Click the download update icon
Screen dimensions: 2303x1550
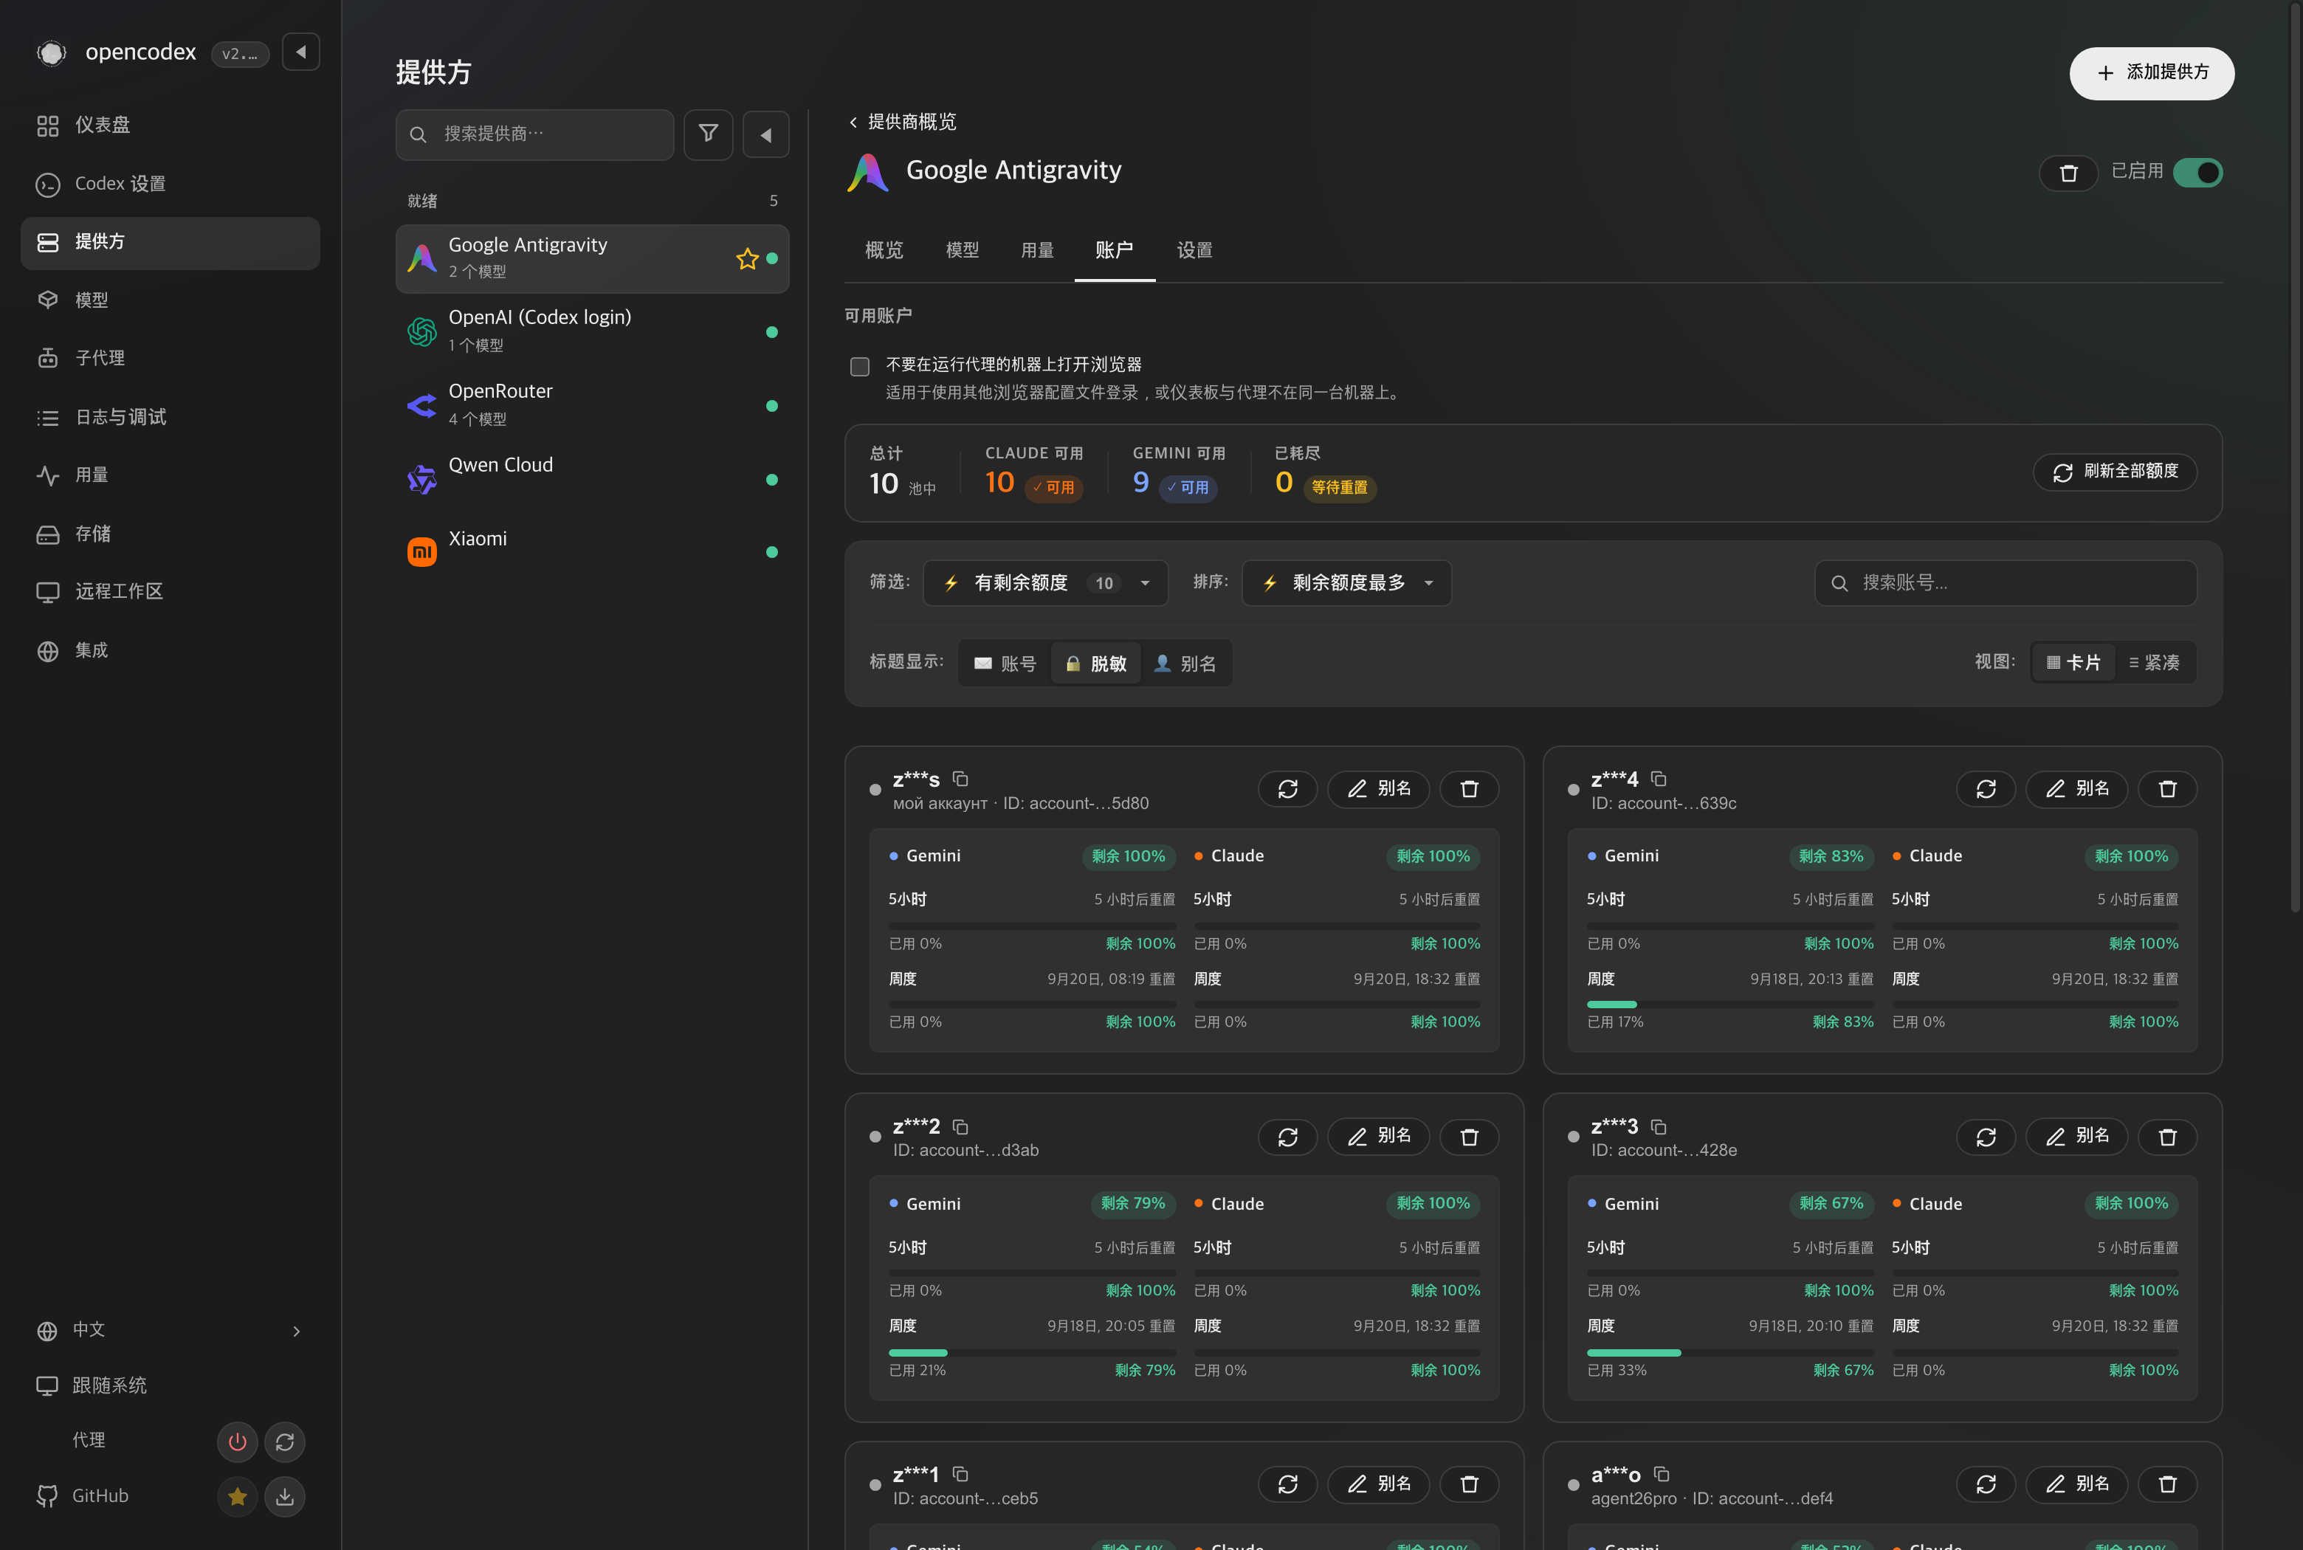[x=285, y=1497]
